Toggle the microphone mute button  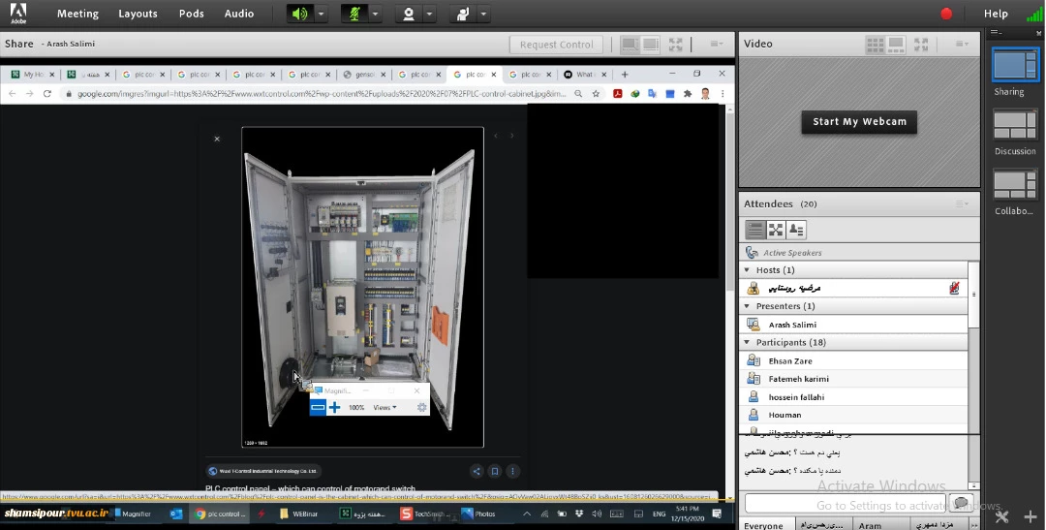(x=354, y=14)
